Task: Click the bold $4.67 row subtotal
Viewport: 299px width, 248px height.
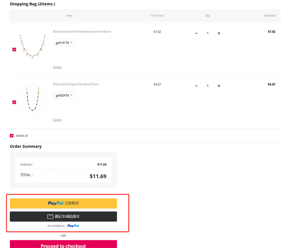Action: pos(271,84)
